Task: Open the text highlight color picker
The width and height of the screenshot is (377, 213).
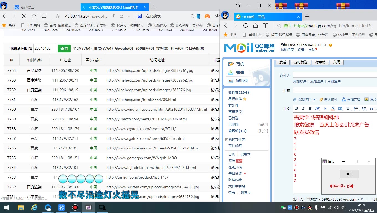Action: click(340, 108)
